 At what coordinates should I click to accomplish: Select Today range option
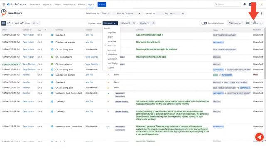click(x=111, y=37)
